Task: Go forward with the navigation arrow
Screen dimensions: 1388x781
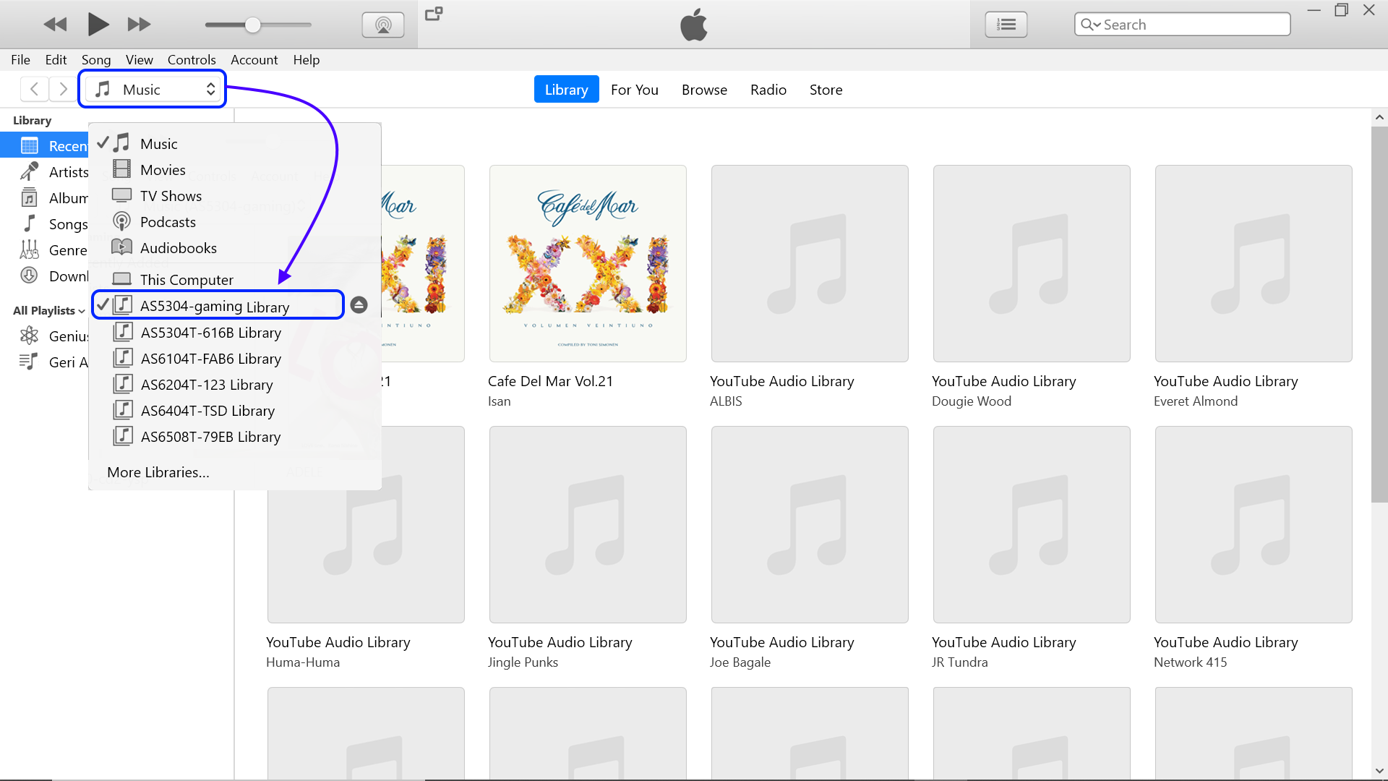Action: tap(63, 89)
